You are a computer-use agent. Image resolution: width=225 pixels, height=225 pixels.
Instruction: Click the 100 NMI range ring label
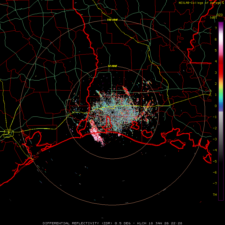112,20
